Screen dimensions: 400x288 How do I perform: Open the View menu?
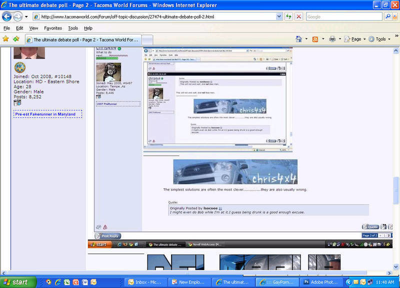pos(33,28)
